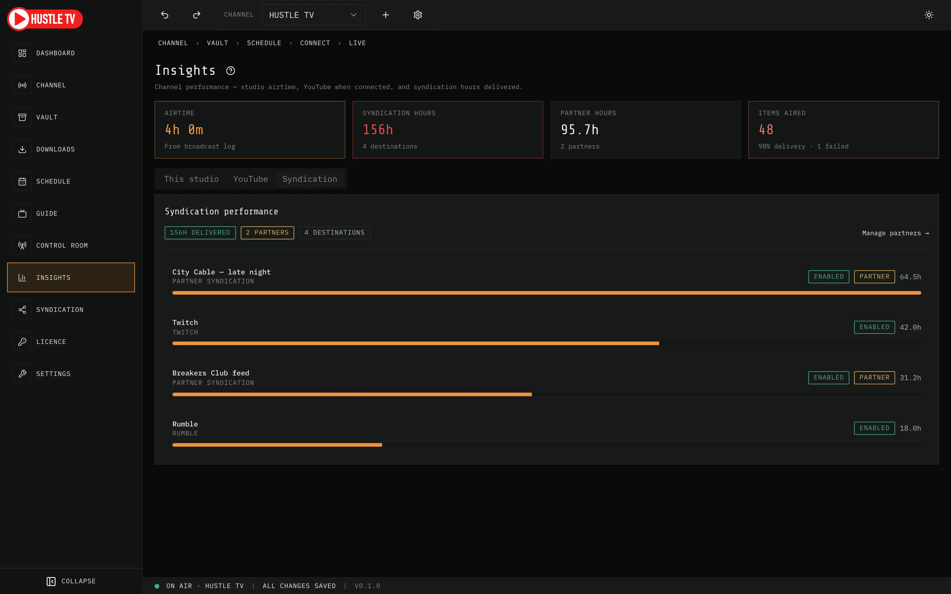Click the Breakers Club feed progress bar
Viewport: 951px width, 594px height.
tap(547, 394)
